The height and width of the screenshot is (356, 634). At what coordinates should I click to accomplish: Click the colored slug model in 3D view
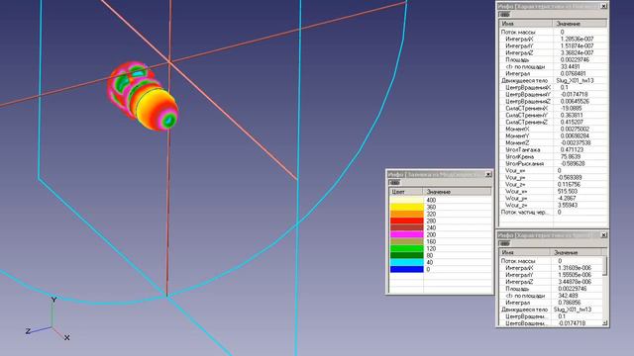click(x=143, y=96)
